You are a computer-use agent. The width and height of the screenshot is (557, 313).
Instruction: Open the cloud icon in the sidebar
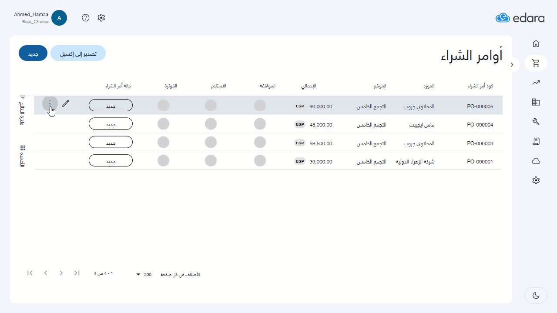536,161
